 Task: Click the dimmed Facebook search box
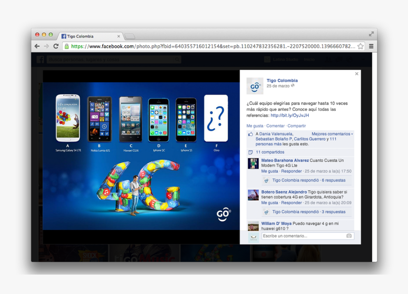coord(114,60)
